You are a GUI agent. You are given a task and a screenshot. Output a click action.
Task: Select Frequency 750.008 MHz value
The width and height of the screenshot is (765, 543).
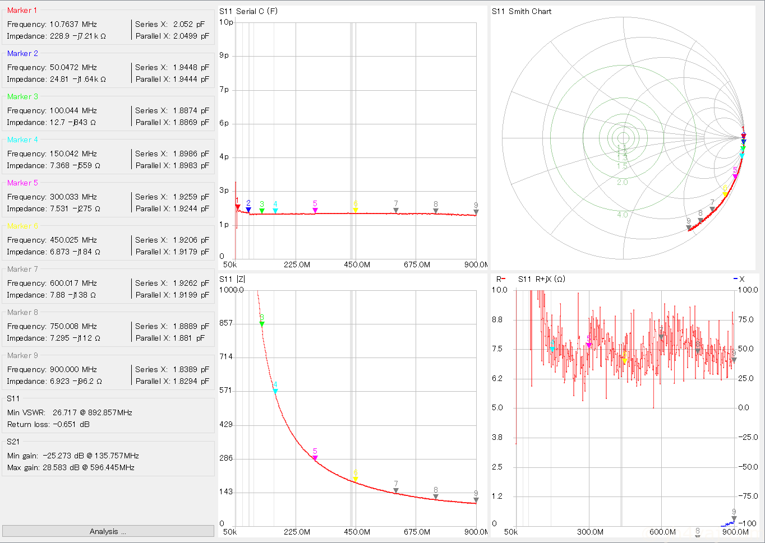pyautogui.click(x=73, y=326)
